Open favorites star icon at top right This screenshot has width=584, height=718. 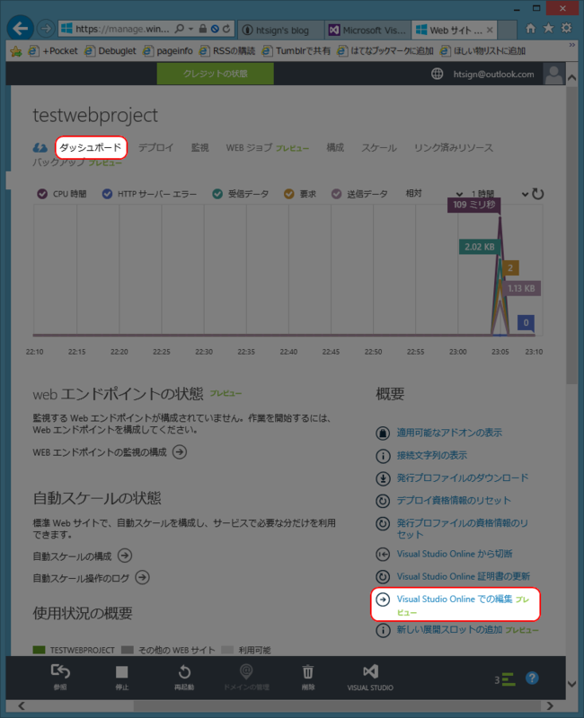(548, 29)
